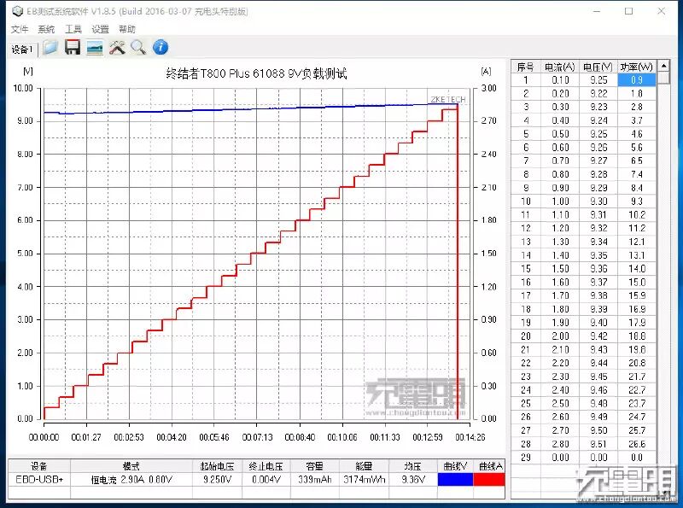This screenshot has height=508, width=683.
Task: Click the 容量 header in status table
Action: pyautogui.click(x=314, y=466)
